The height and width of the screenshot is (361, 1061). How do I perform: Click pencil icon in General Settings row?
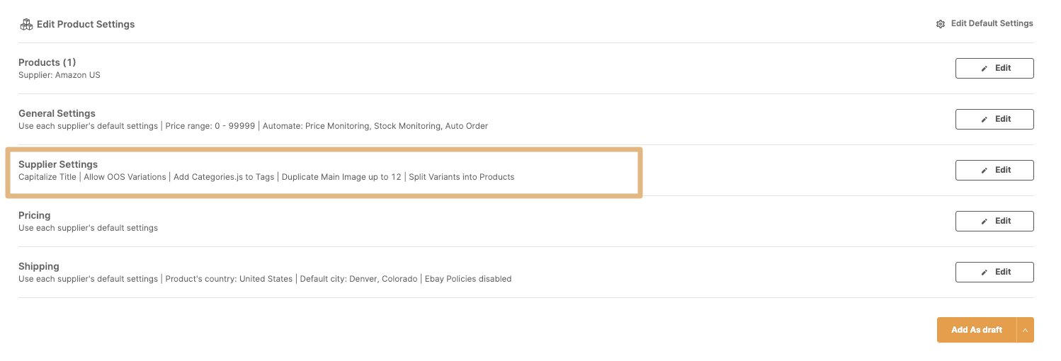(x=984, y=120)
